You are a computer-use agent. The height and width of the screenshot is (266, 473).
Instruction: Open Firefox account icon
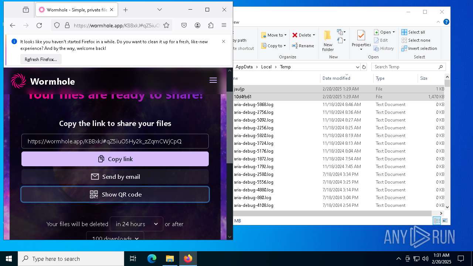coord(198,25)
